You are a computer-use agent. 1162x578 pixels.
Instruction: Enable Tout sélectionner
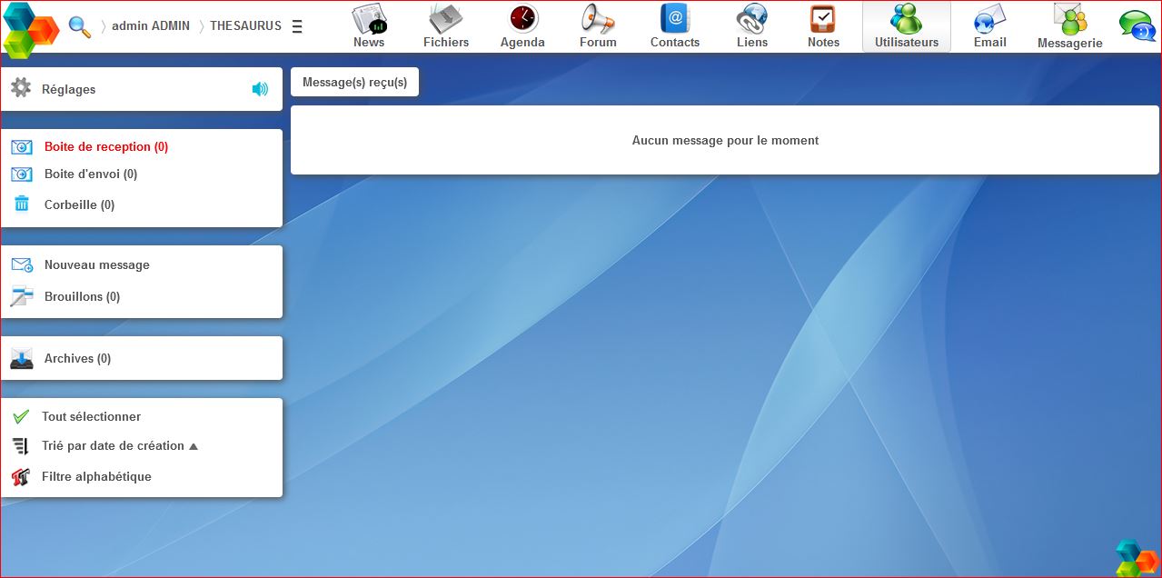(x=91, y=416)
